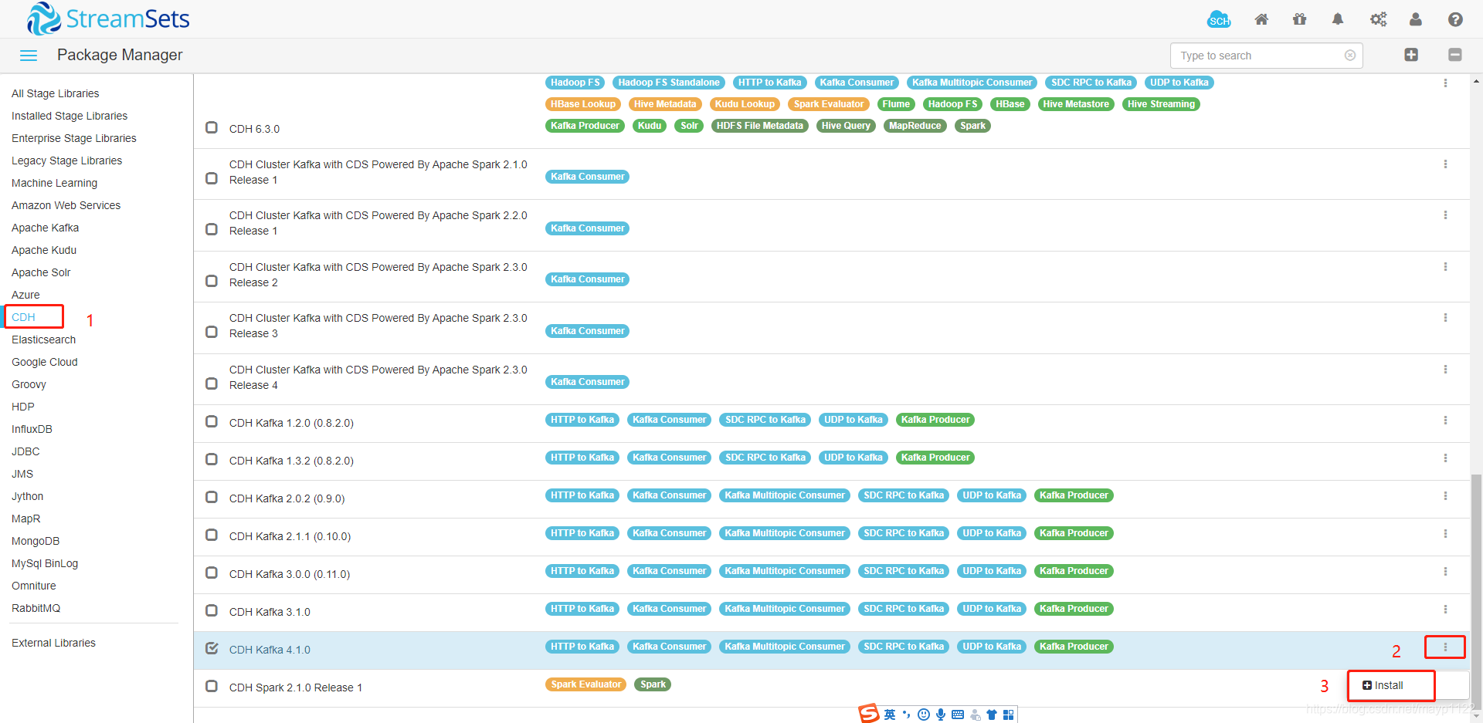1483x723 pixels.
Task: Open the gift package icon
Action: tap(1300, 19)
